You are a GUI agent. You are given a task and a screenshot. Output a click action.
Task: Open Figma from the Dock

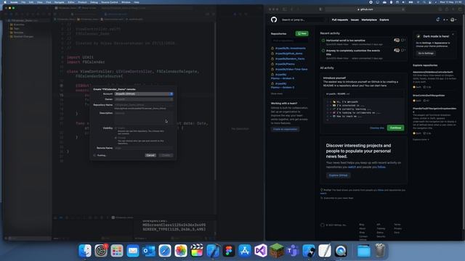click(229, 251)
